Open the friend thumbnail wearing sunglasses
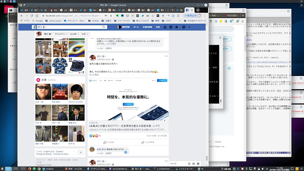Screen dimensions: 304x171 click(x=43, y=92)
